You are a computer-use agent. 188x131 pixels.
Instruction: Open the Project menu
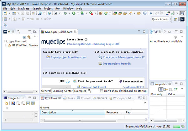coord(48,9)
